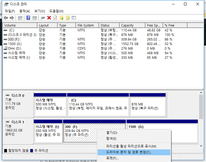Toggle the show/hide console tree icon

[x=20, y=18]
